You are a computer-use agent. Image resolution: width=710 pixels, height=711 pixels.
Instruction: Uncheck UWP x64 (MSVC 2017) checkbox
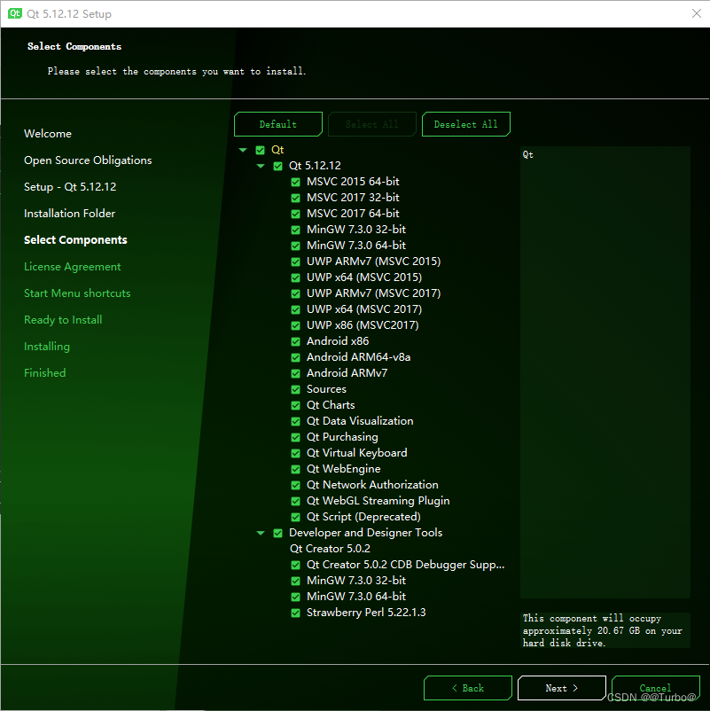(x=295, y=309)
